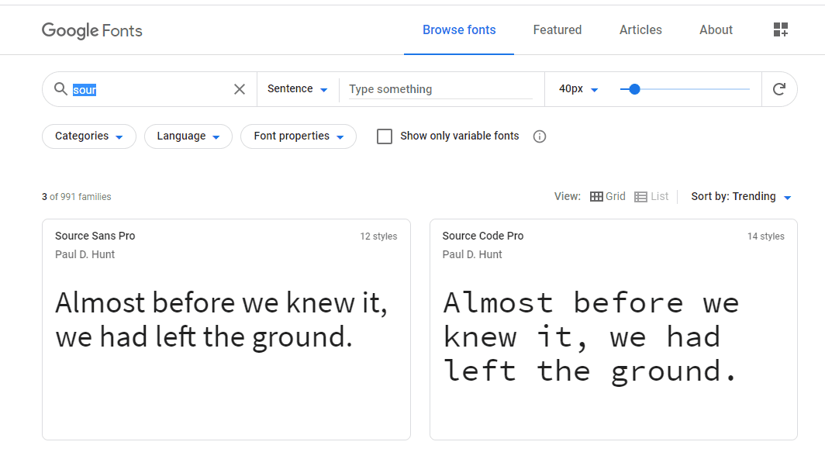Click the reset refresh icon
This screenshot has height=459, width=825.
pos(779,89)
